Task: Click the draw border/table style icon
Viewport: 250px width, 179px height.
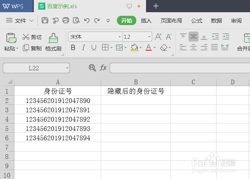Action: click(119, 47)
